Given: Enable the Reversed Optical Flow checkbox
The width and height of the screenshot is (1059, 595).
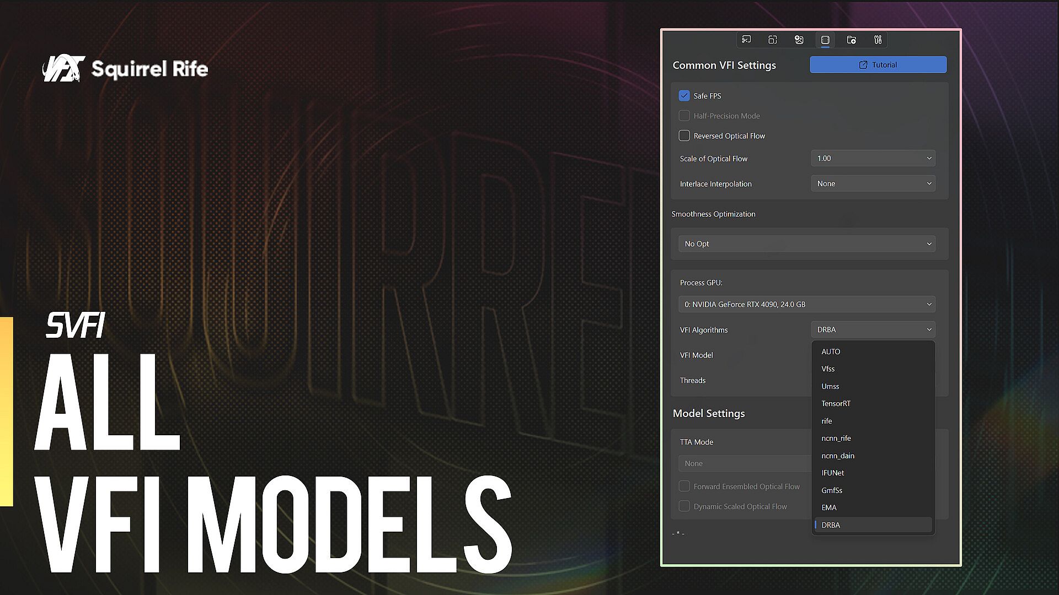Looking at the screenshot, I should [x=684, y=136].
